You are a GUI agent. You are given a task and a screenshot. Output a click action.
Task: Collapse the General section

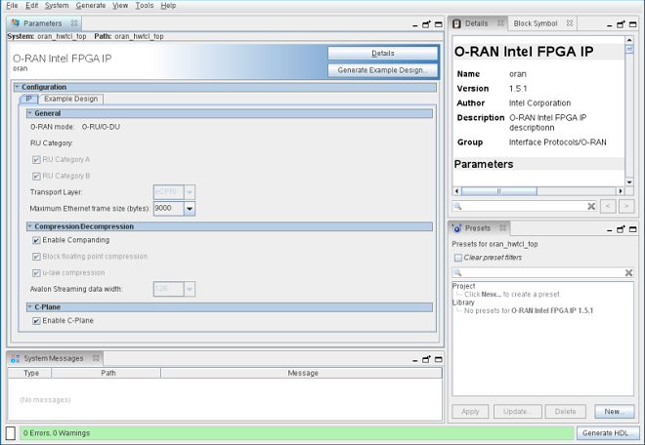pos(29,113)
